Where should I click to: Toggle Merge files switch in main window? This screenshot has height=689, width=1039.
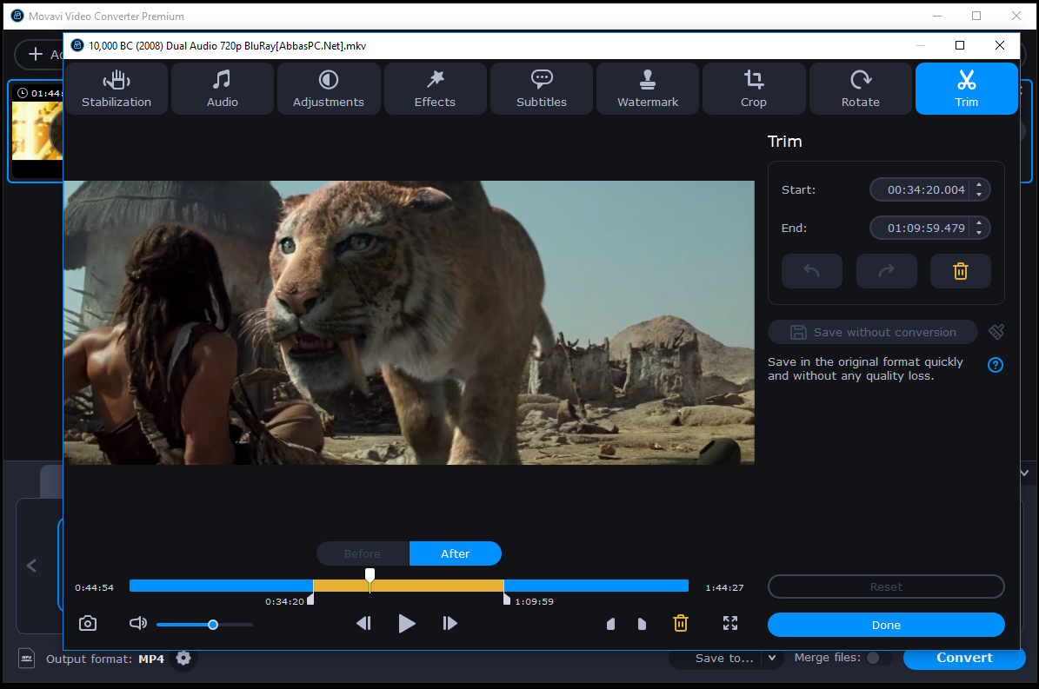click(x=878, y=658)
